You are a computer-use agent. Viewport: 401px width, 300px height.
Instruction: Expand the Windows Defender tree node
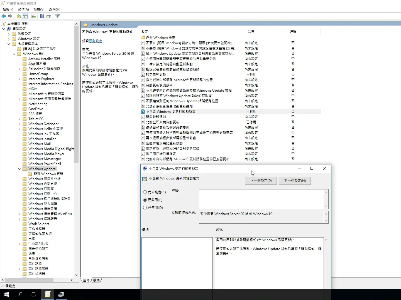pos(19,124)
